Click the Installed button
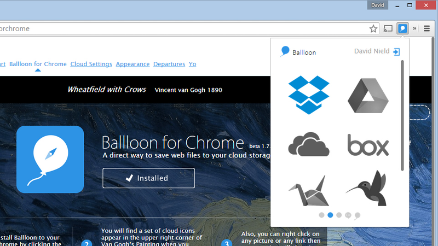This screenshot has width=438, height=246. pos(148,178)
